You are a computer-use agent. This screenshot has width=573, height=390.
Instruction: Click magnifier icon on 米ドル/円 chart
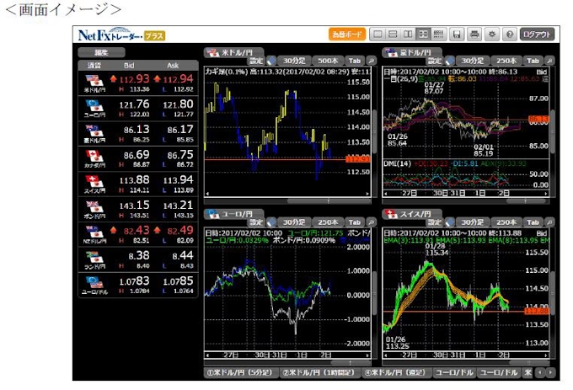point(371,61)
